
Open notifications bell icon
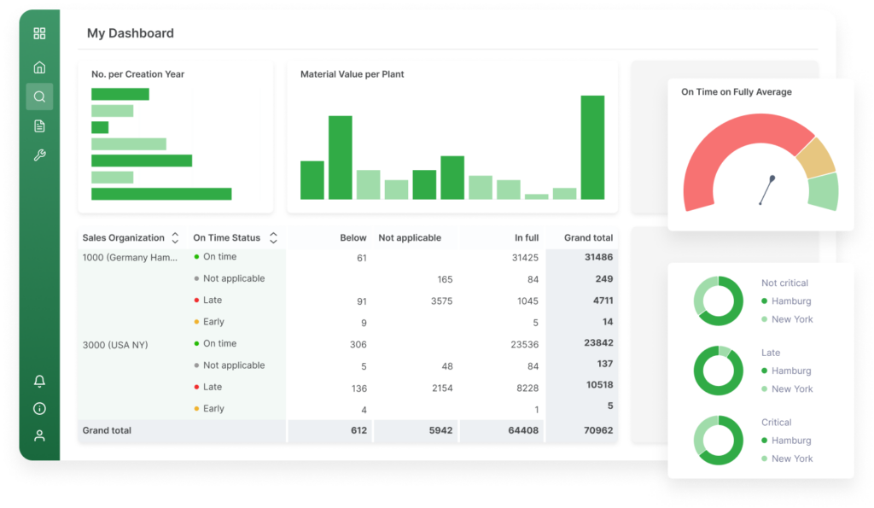pyautogui.click(x=39, y=381)
